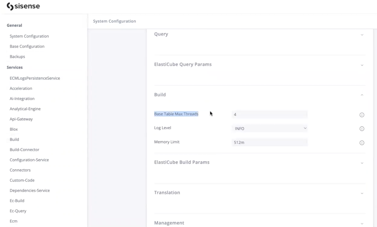Expand the Translation section chevron

tap(362, 193)
